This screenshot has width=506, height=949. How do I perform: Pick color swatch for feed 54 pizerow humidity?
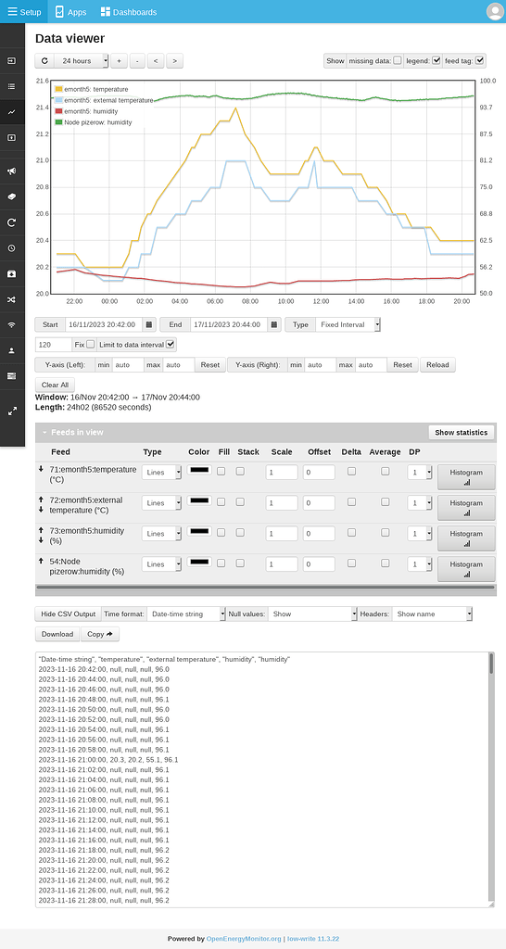tap(200, 562)
